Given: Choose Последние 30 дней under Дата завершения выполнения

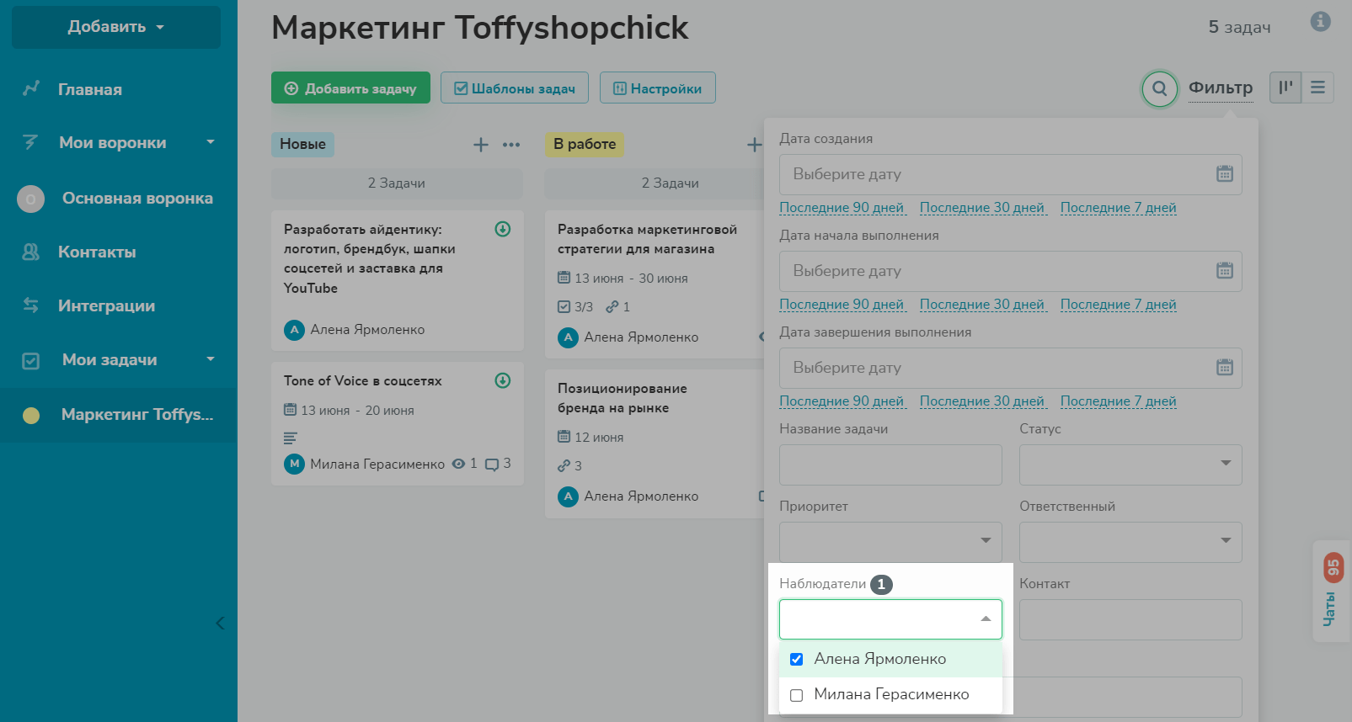Looking at the screenshot, I should click(x=982, y=401).
